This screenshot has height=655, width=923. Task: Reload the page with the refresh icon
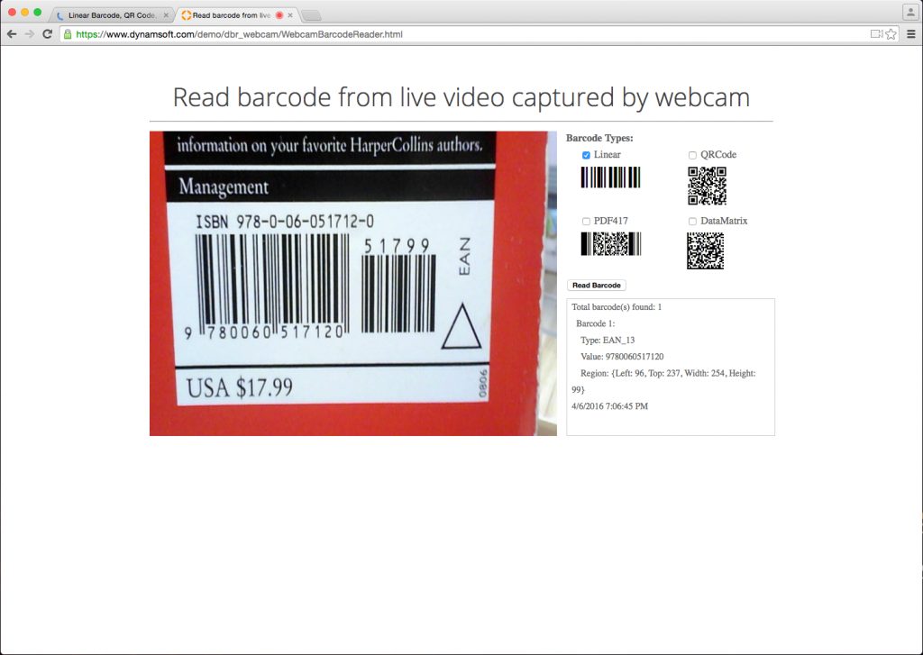pos(48,34)
